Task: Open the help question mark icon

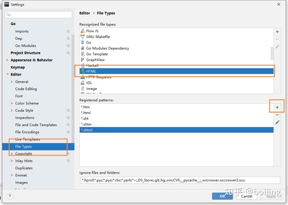Action: pyautogui.click(x=10, y=196)
